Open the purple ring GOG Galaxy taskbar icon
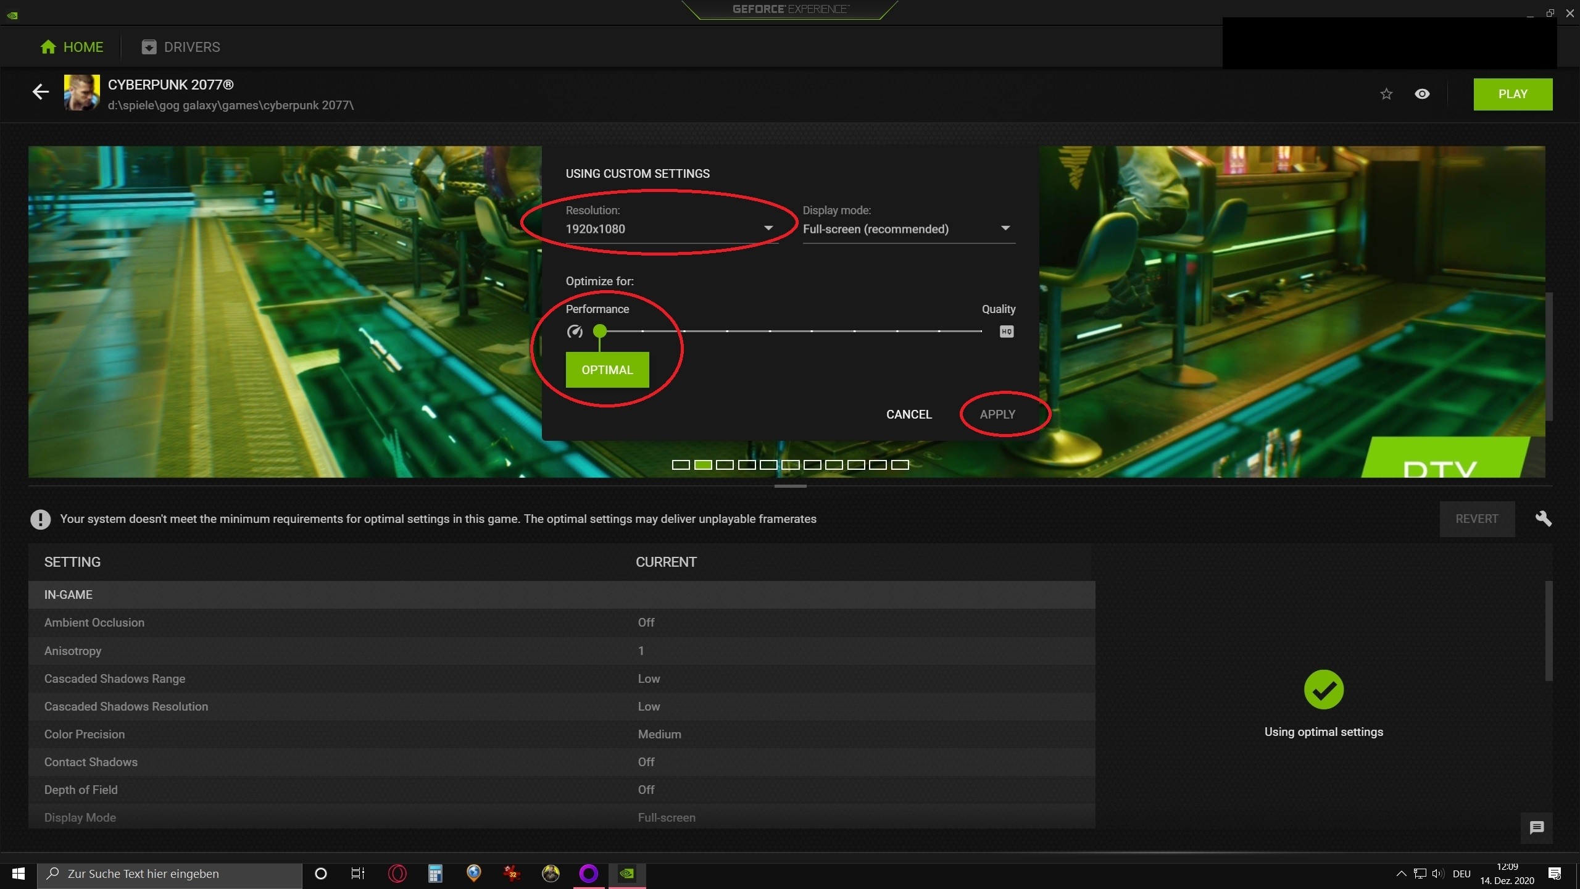This screenshot has width=1580, height=889. (x=589, y=874)
